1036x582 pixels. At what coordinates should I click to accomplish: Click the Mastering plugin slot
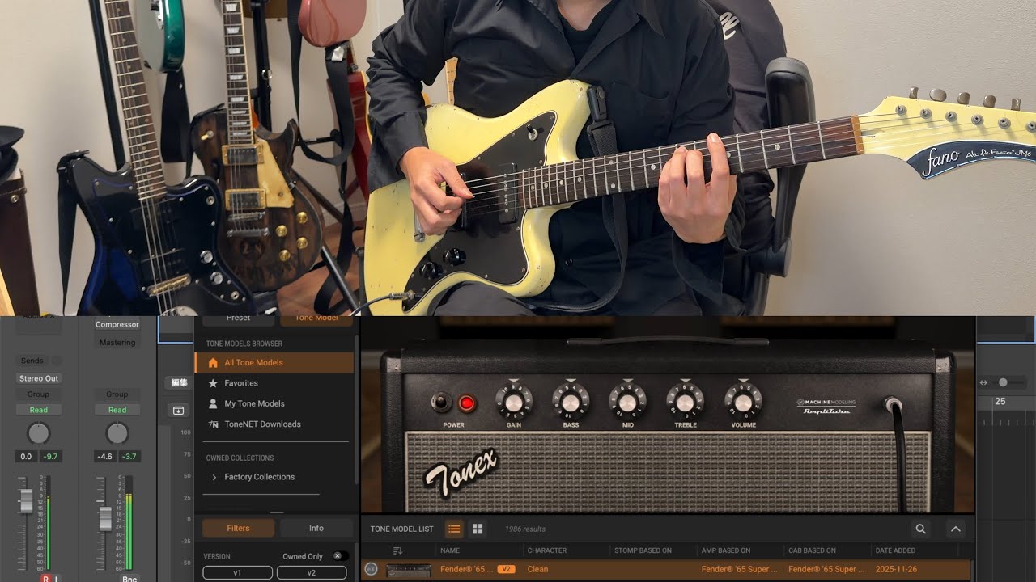(x=117, y=343)
